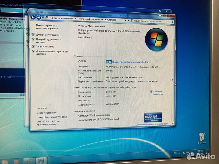Minimize the window behind the System window

click(156, 11)
